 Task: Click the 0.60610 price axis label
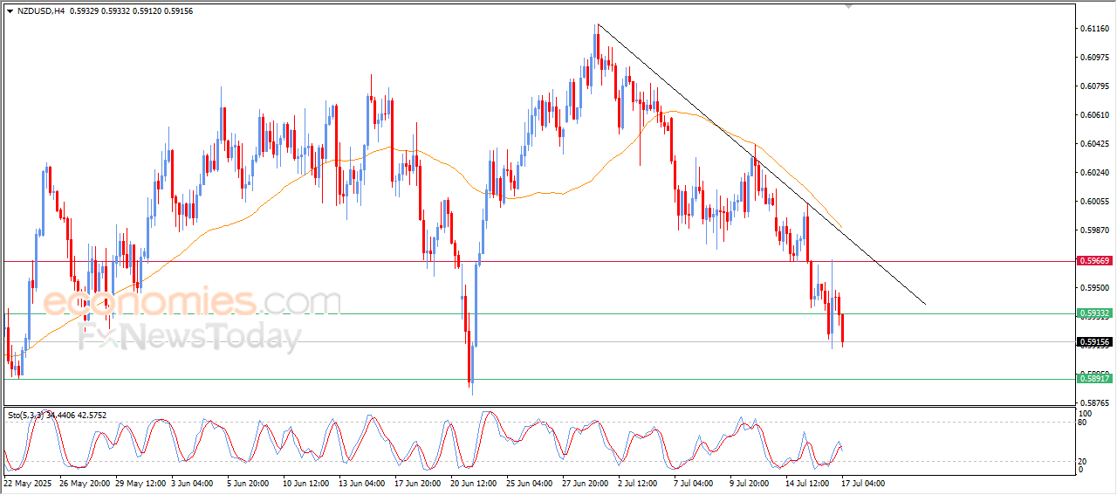[1094, 115]
